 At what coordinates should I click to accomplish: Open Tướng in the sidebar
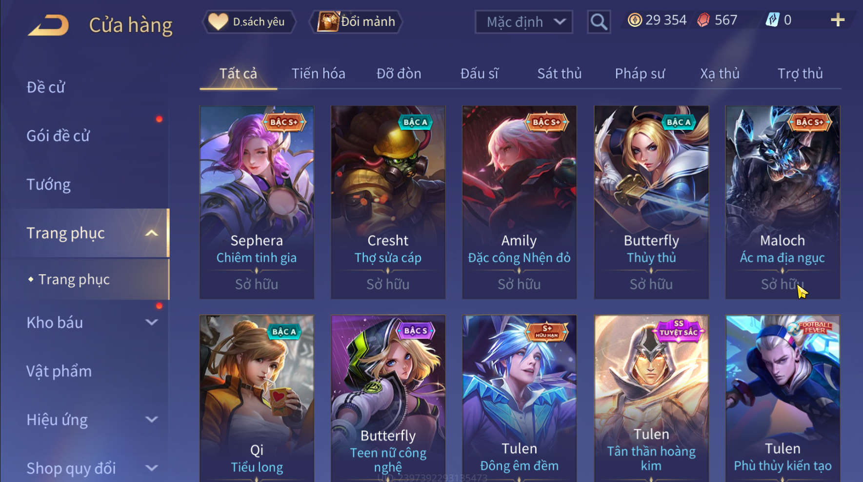click(x=48, y=184)
